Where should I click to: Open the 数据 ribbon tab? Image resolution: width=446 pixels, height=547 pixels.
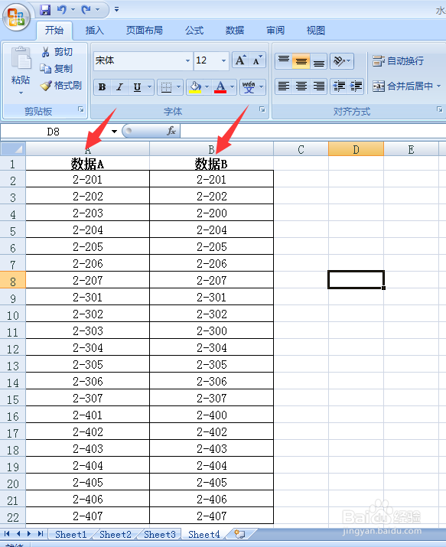click(x=234, y=31)
